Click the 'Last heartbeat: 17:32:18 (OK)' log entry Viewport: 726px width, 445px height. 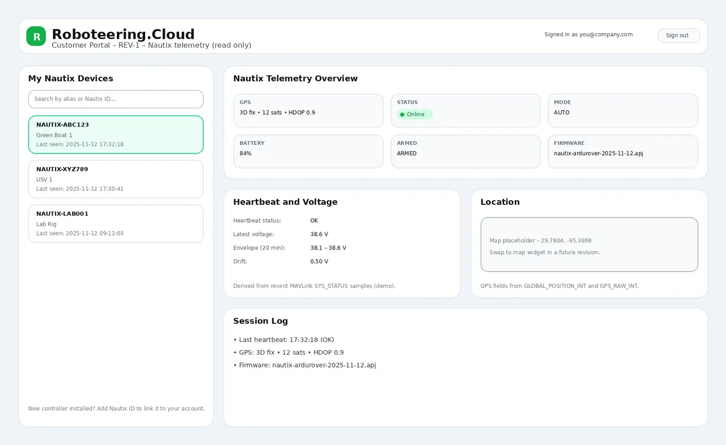pos(284,340)
